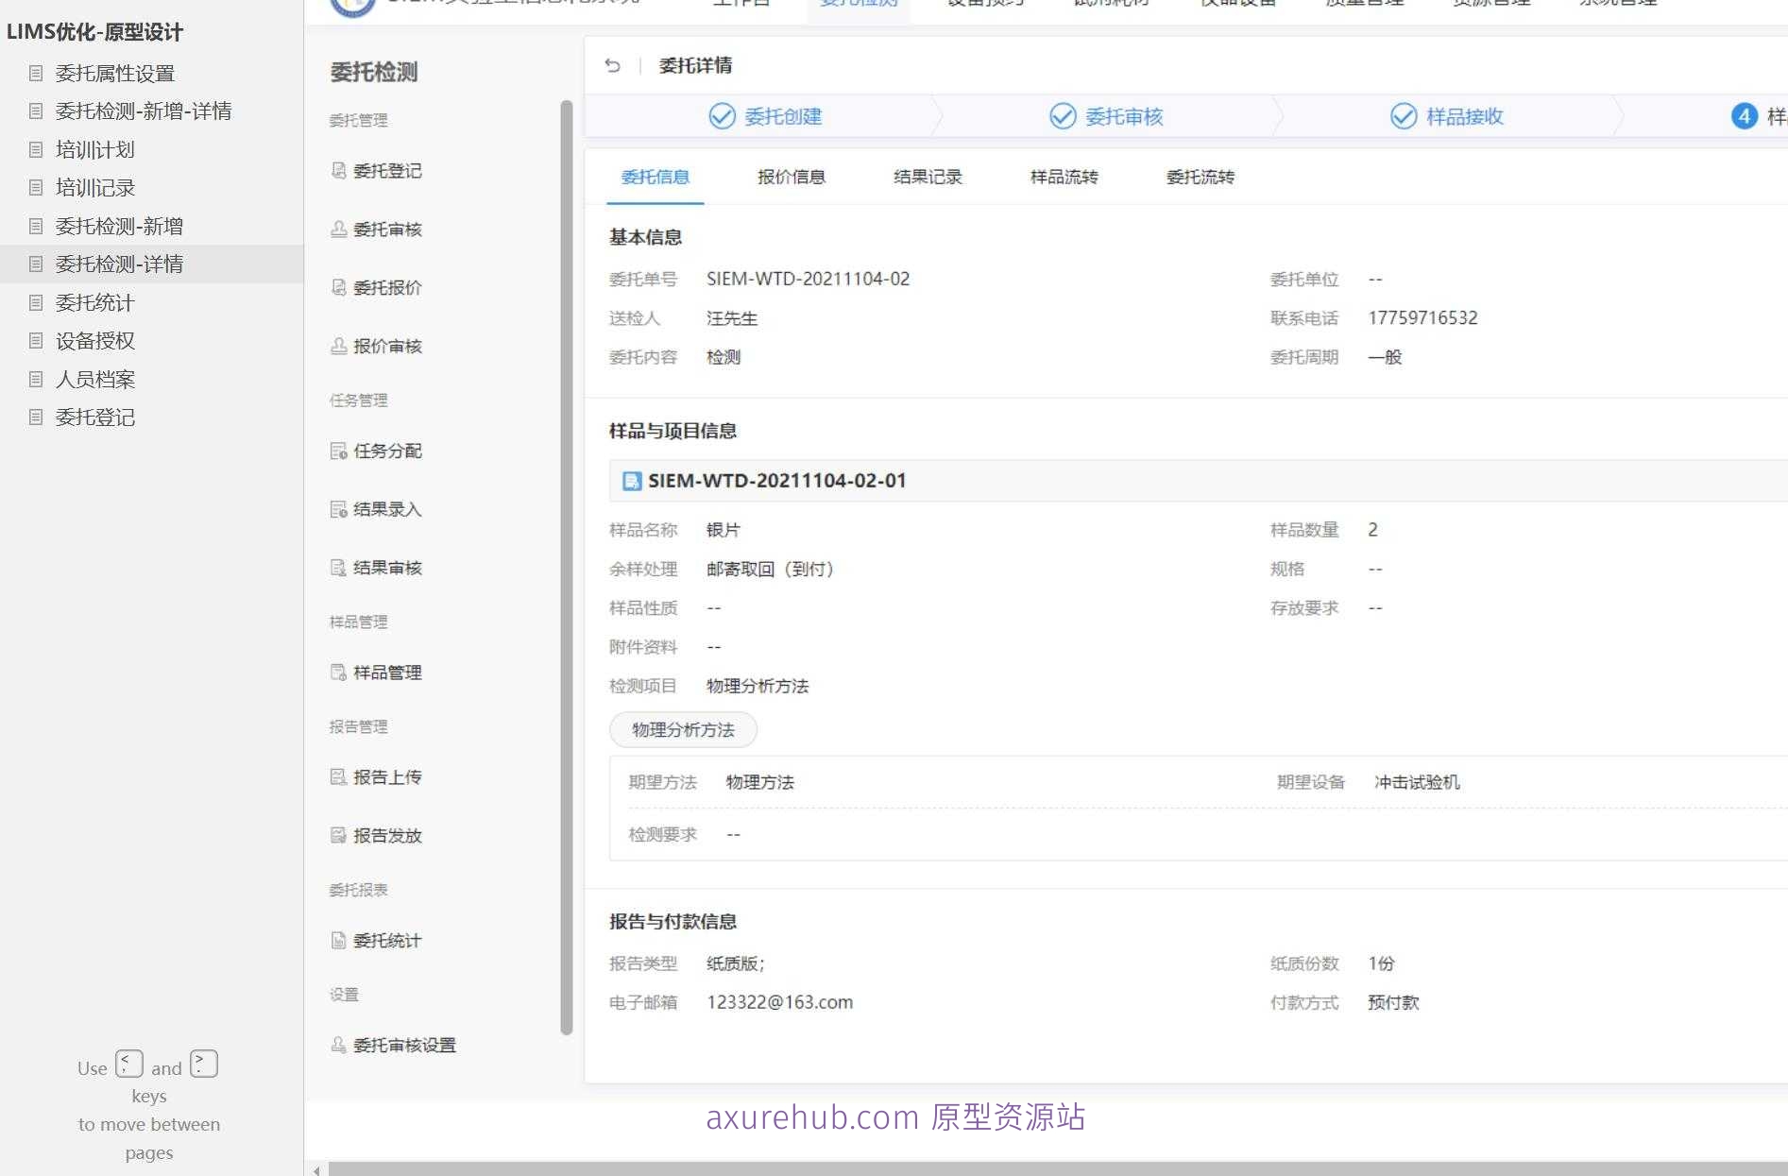
Task: Open the 委托登记 page in the left tree
Action: [x=94, y=418]
